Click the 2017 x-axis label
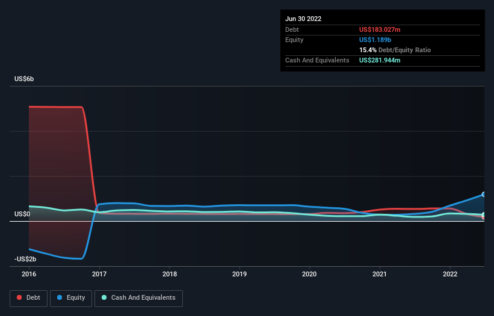The width and height of the screenshot is (494, 316). (99, 274)
